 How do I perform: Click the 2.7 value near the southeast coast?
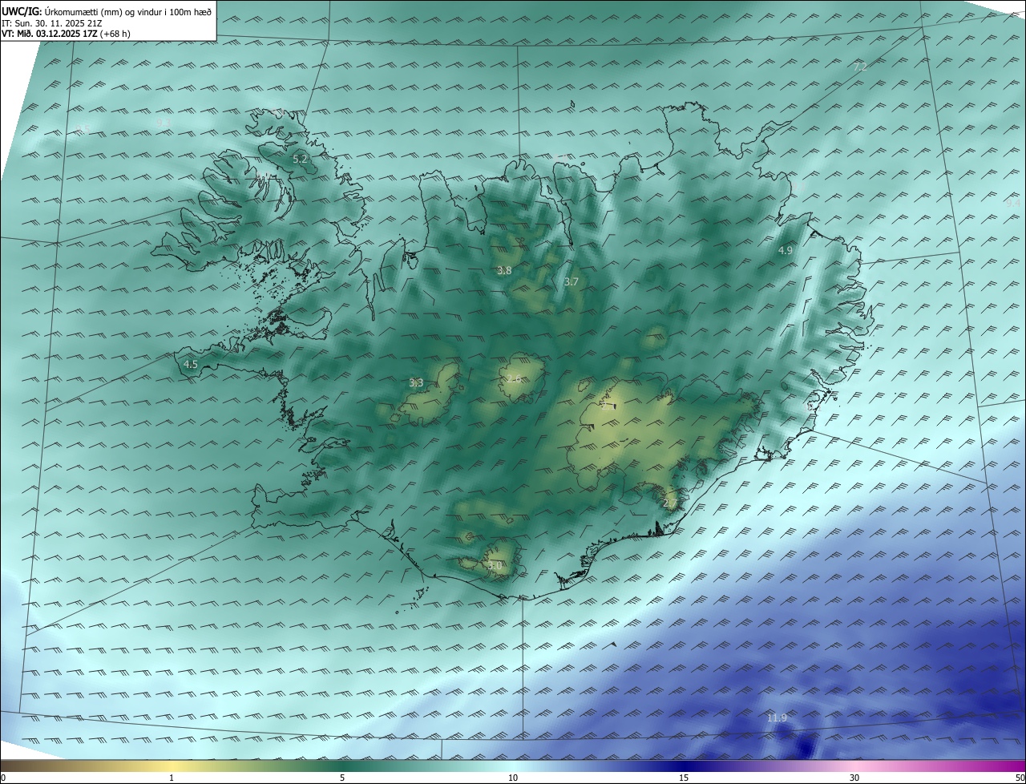coord(670,503)
